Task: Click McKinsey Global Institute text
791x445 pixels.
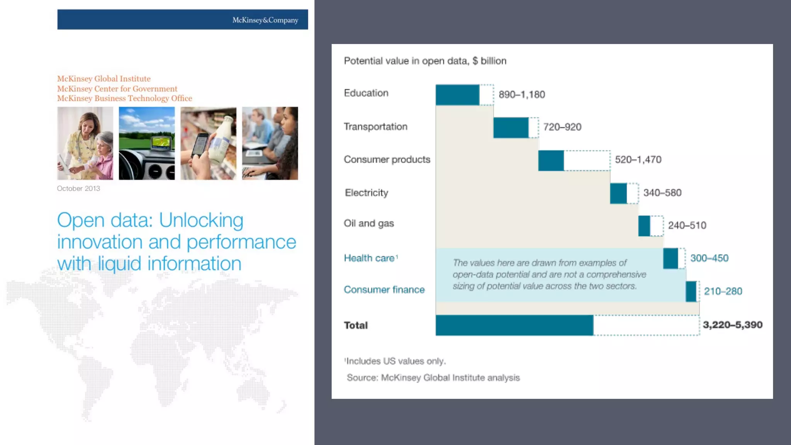Action: coord(104,79)
